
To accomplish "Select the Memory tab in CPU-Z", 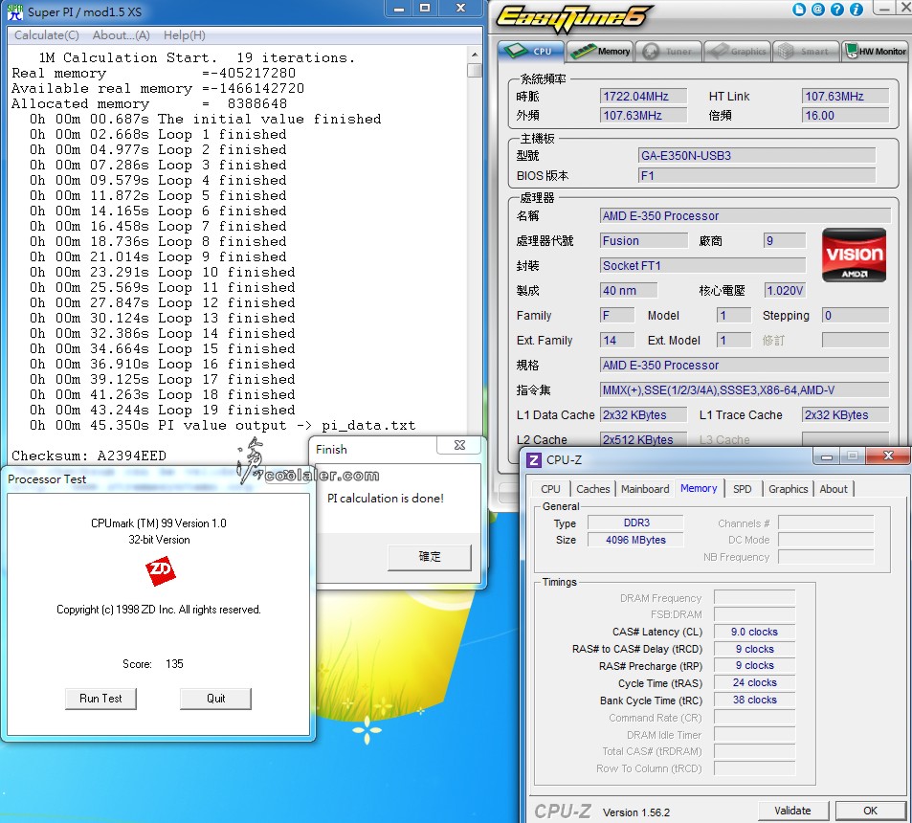I will pos(699,489).
